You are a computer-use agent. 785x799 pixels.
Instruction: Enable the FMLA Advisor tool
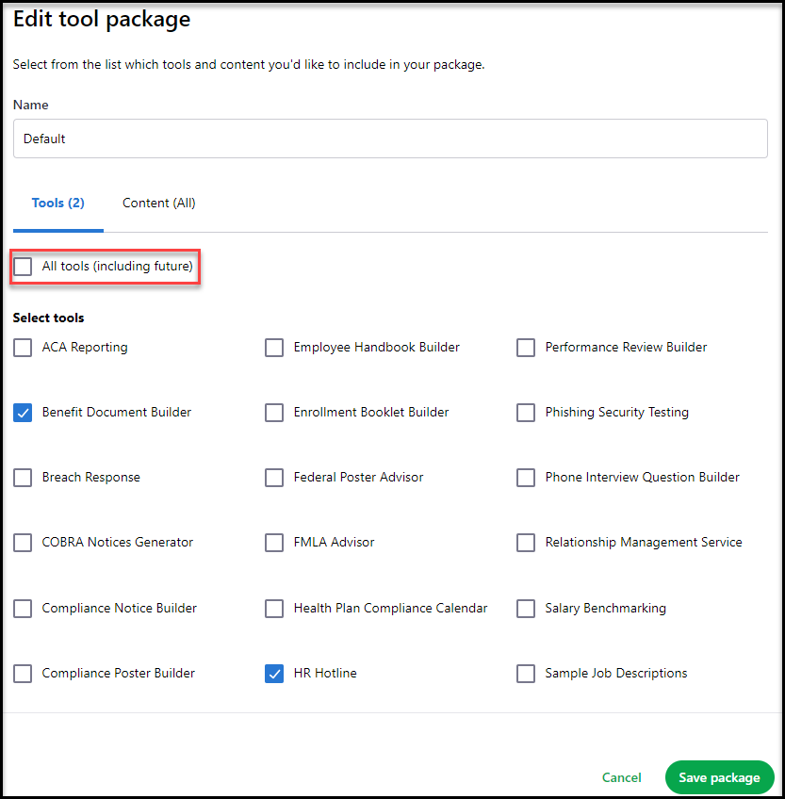pos(274,543)
